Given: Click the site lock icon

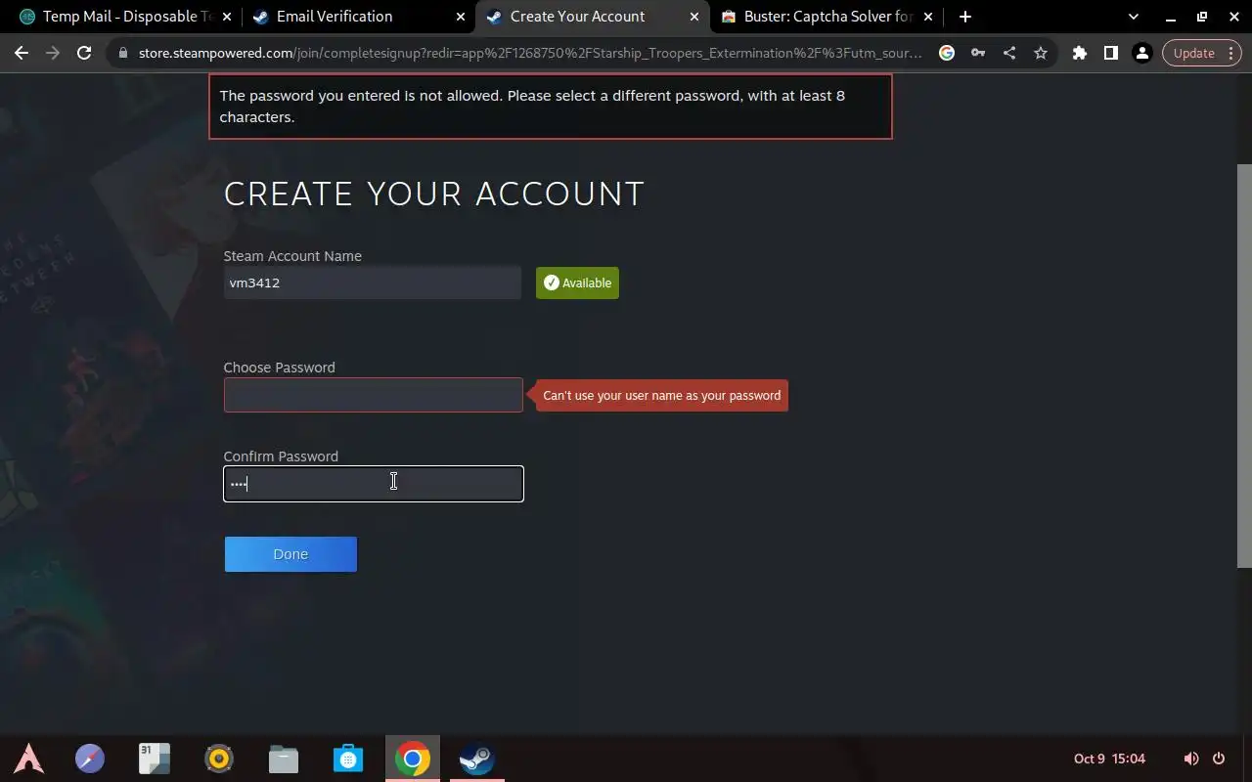Looking at the screenshot, I should pos(122,53).
